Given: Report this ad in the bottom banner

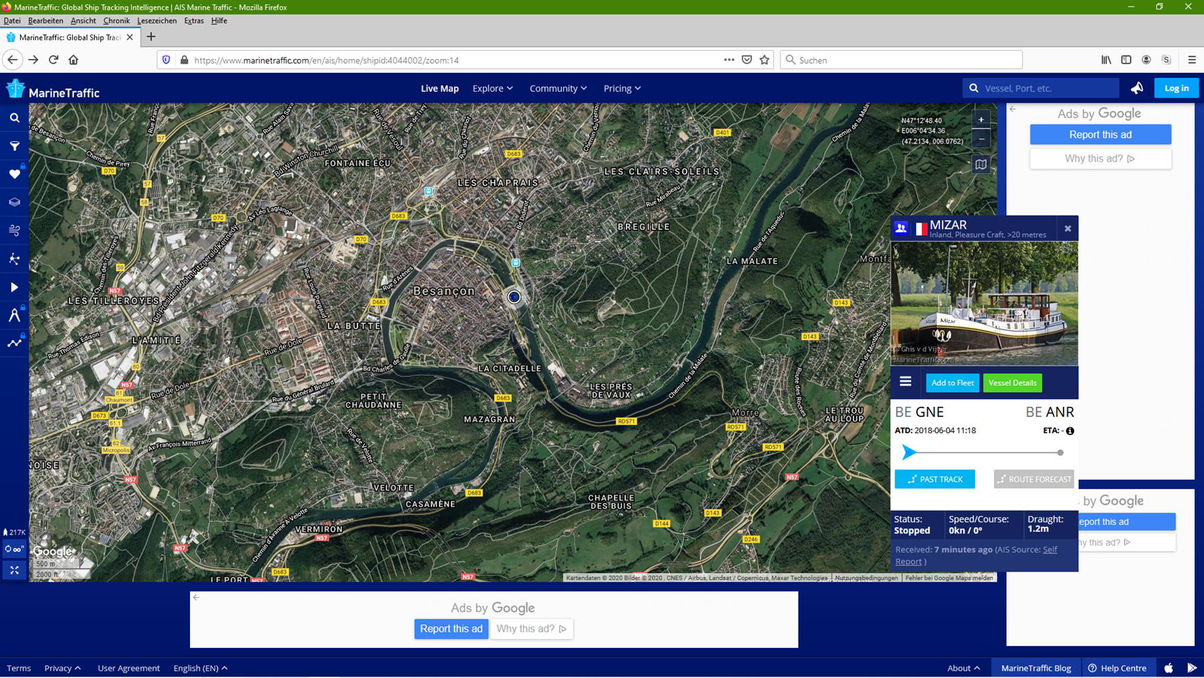Looking at the screenshot, I should 451,629.
